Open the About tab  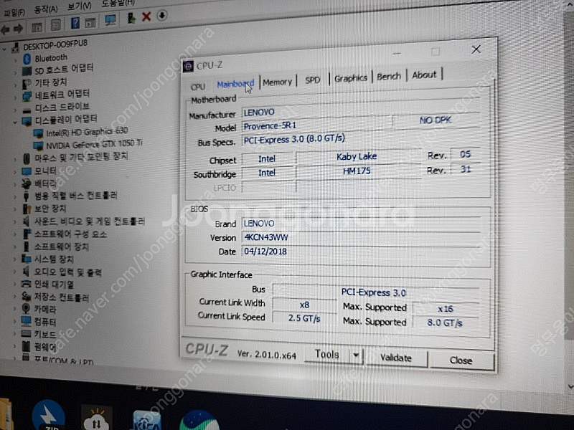coord(424,75)
